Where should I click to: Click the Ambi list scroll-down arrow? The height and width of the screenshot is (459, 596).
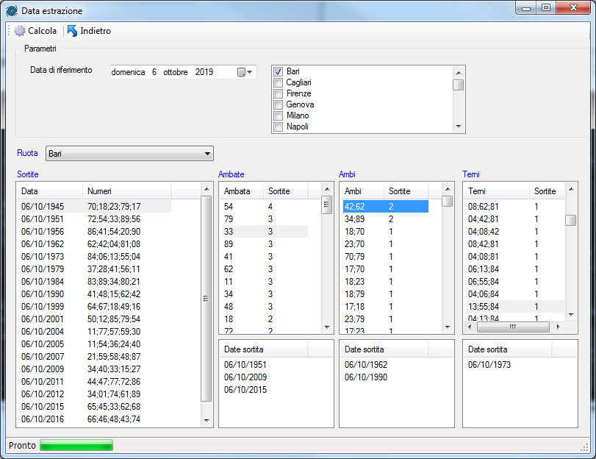pos(448,327)
